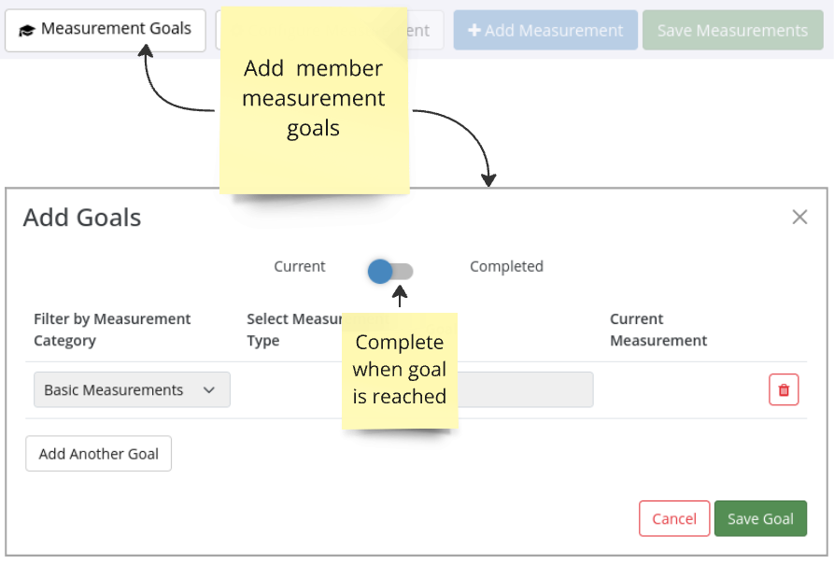Screen dimensions: 834x564
Task: Cancel the Add Goals dialog
Action: pos(674,518)
